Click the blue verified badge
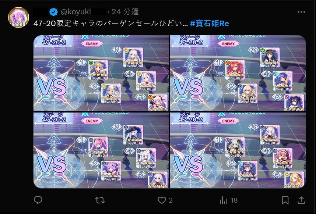The width and height of the screenshot is (316, 214). 53,12
